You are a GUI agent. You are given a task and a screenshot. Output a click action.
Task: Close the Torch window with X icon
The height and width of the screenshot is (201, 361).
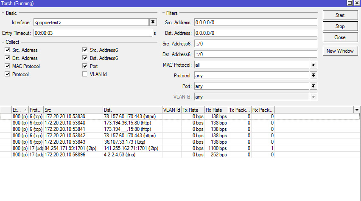[x=356, y=3]
